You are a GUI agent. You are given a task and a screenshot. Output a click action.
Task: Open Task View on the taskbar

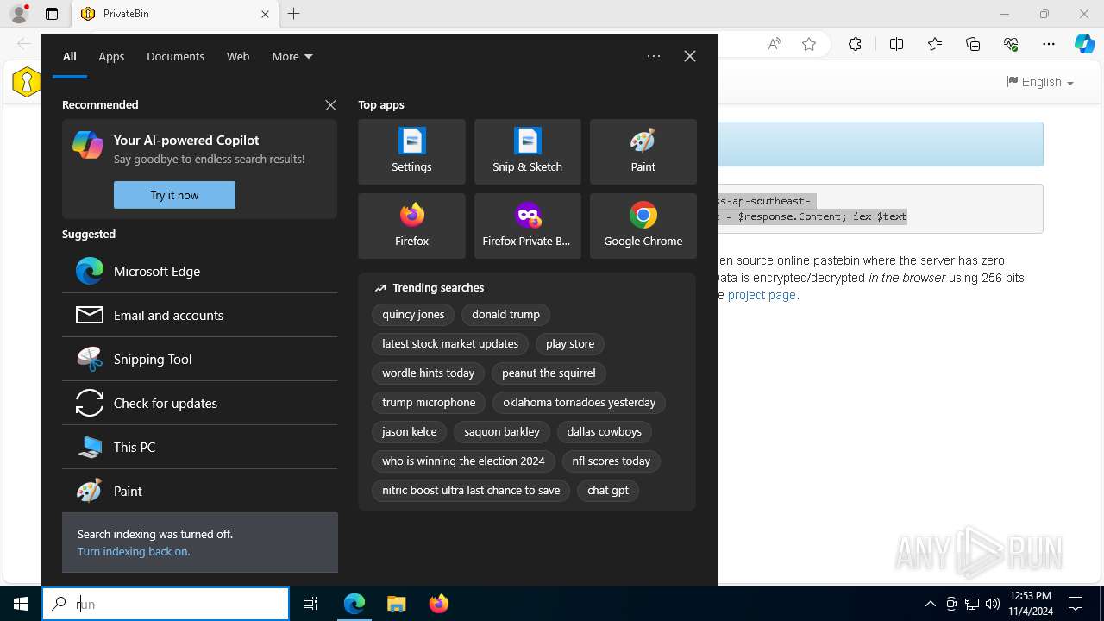[x=310, y=604]
